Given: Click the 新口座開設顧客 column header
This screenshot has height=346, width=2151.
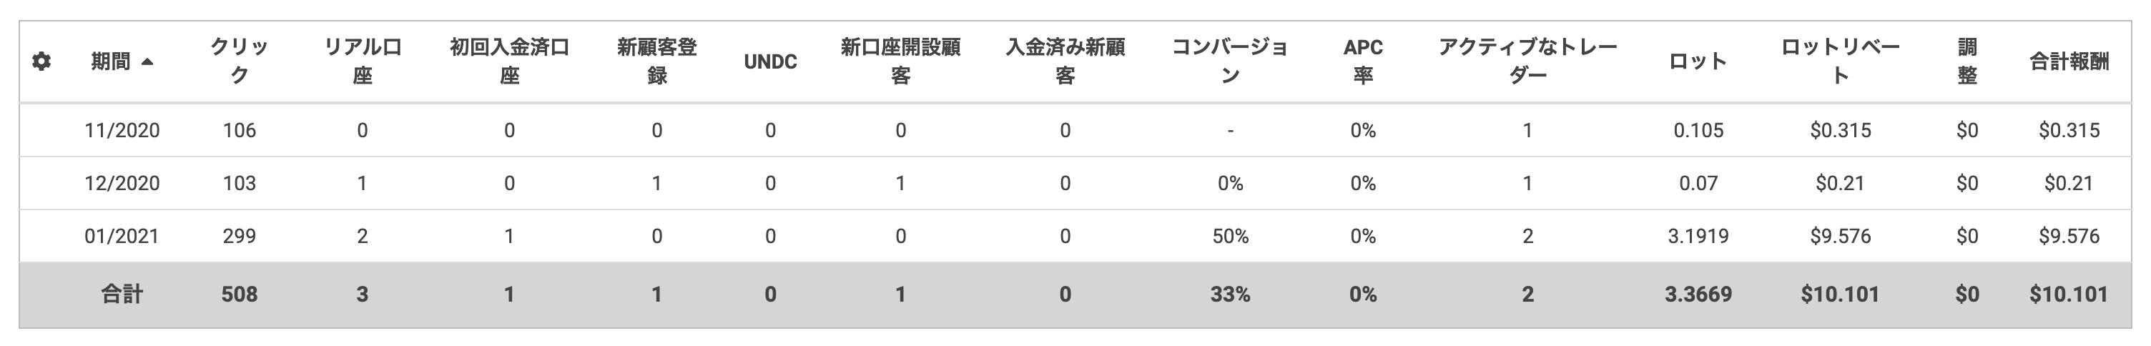Looking at the screenshot, I should pos(900,62).
